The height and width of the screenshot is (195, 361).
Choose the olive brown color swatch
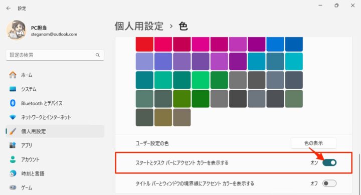click(x=163, y=117)
